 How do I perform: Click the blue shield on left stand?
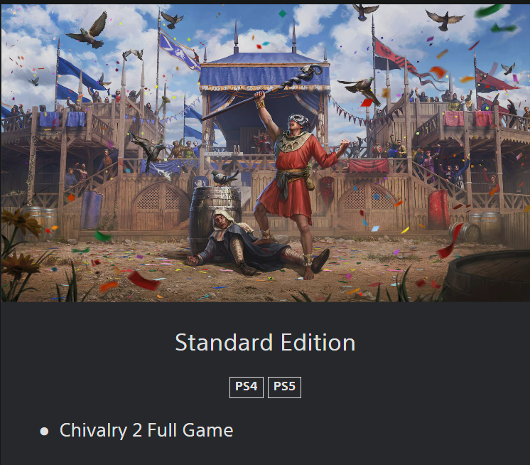[x=91, y=210]
